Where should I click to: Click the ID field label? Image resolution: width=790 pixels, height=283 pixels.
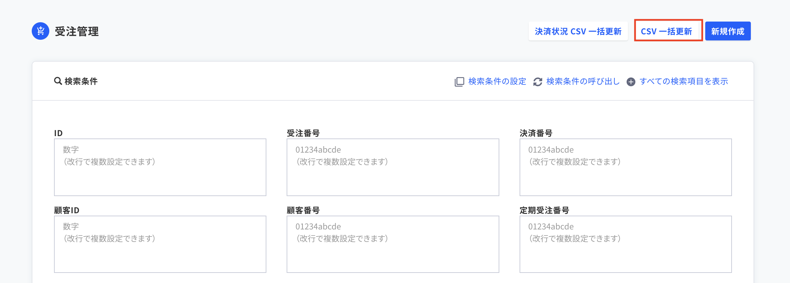[58, 133]
